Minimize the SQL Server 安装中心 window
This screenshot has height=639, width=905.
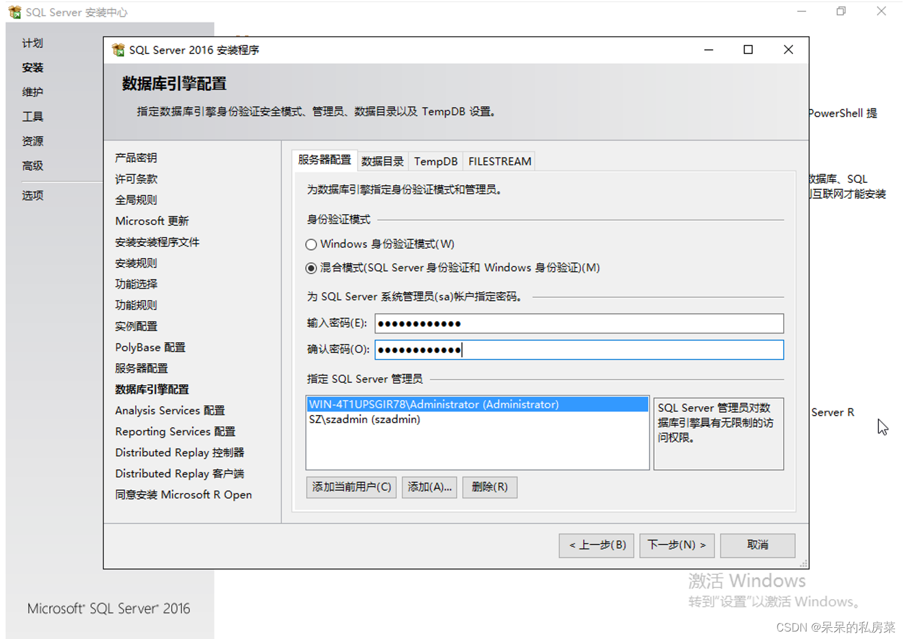[x=802, y=11]
